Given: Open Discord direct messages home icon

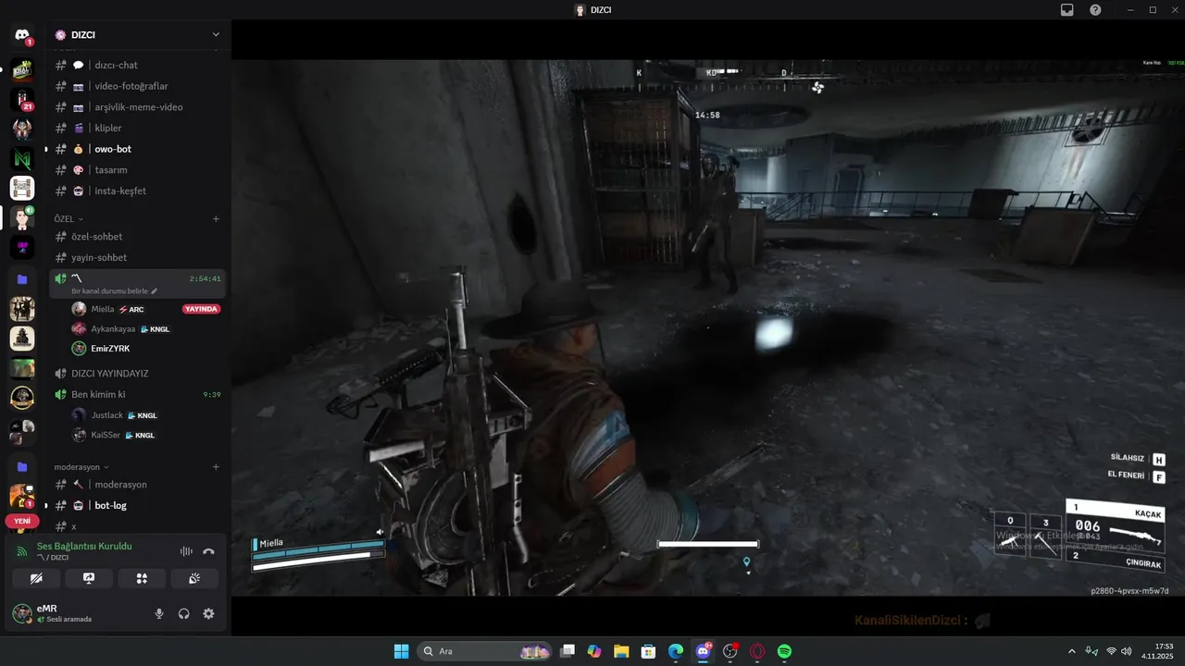Looking at the screenshot, I should pyautogui.click(x=22, y=35).
